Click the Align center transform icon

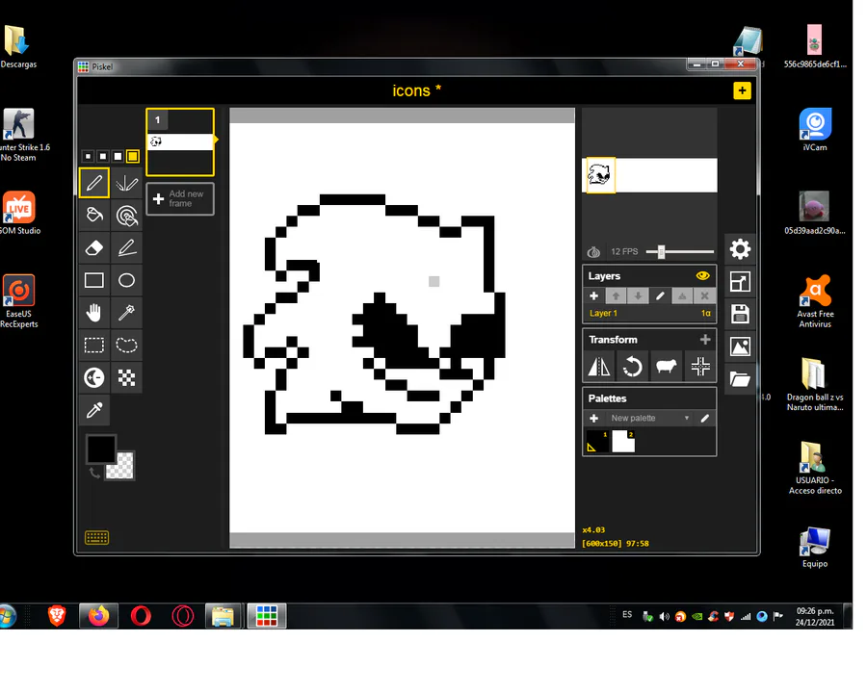pyautogui.click(x=700, y=367)
